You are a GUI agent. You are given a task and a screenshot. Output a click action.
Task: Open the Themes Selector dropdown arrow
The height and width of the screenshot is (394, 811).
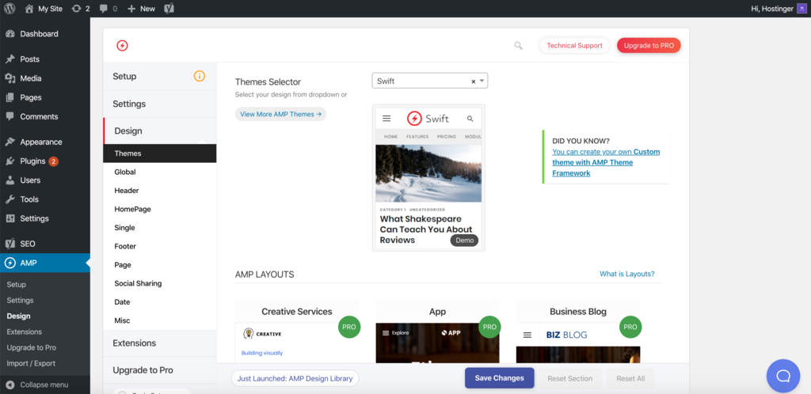pos(482,81)
